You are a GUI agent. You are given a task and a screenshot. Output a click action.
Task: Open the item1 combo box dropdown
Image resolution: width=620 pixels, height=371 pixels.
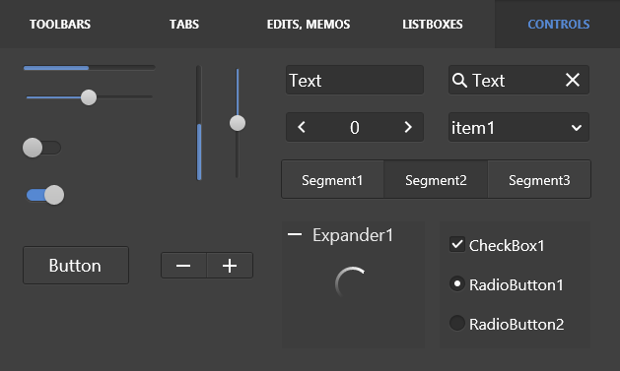(x=518, y=128)
